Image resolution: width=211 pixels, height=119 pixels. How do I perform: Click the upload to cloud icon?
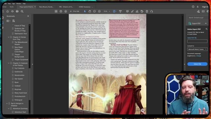pos(13,12)
